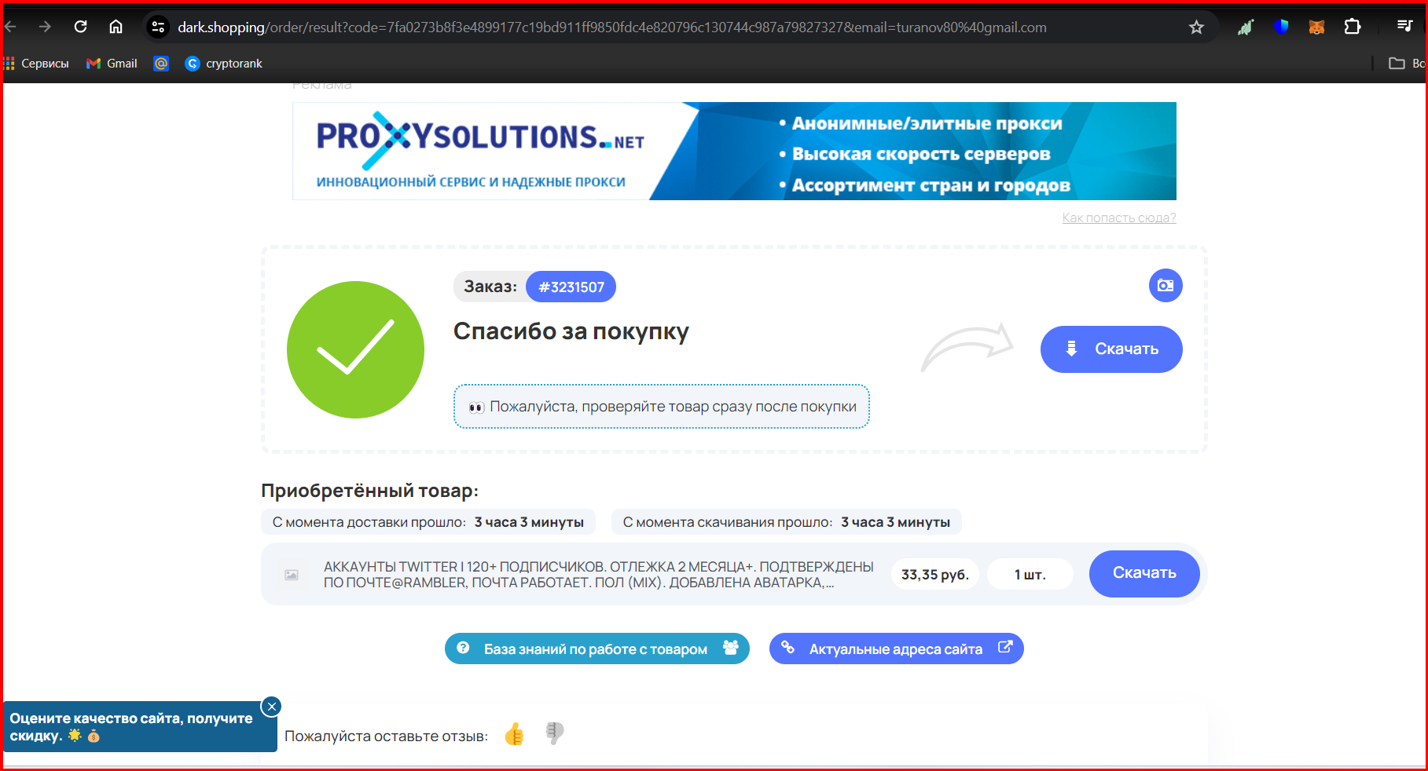Go back to the previous page

point(10,27)
